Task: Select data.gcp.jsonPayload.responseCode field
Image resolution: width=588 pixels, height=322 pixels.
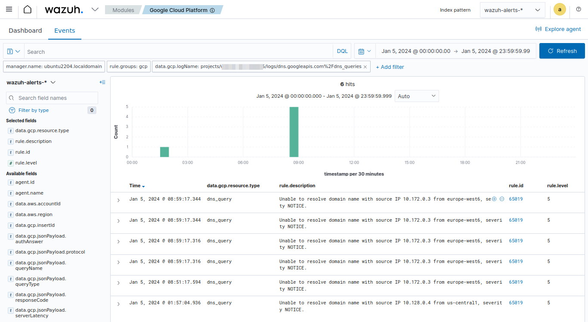Action: 41,297
